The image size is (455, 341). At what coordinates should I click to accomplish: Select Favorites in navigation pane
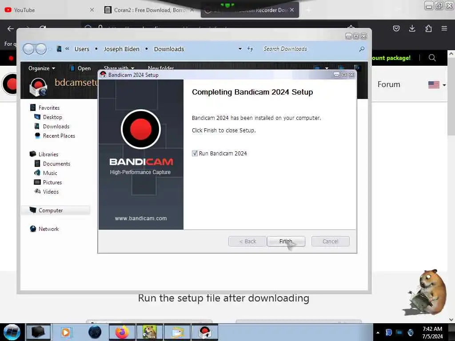click(x=49, y=108)
